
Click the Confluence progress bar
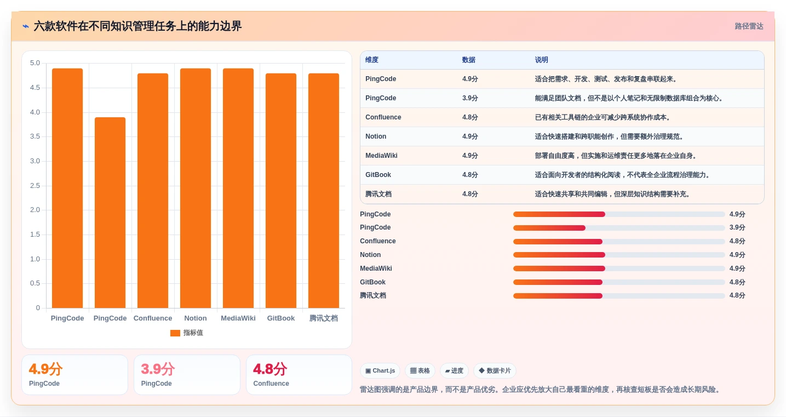tap(619, 242)
